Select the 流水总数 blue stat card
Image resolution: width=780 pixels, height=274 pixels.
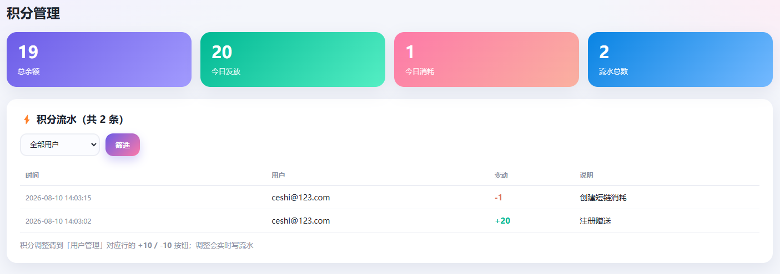[680, 59]
